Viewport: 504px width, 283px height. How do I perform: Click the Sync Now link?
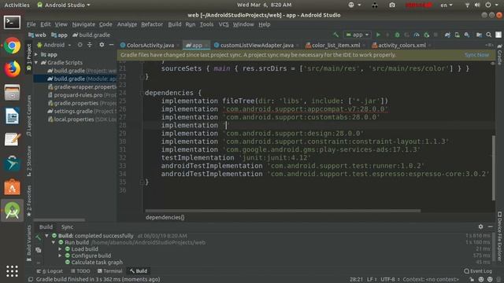[476, 55]
